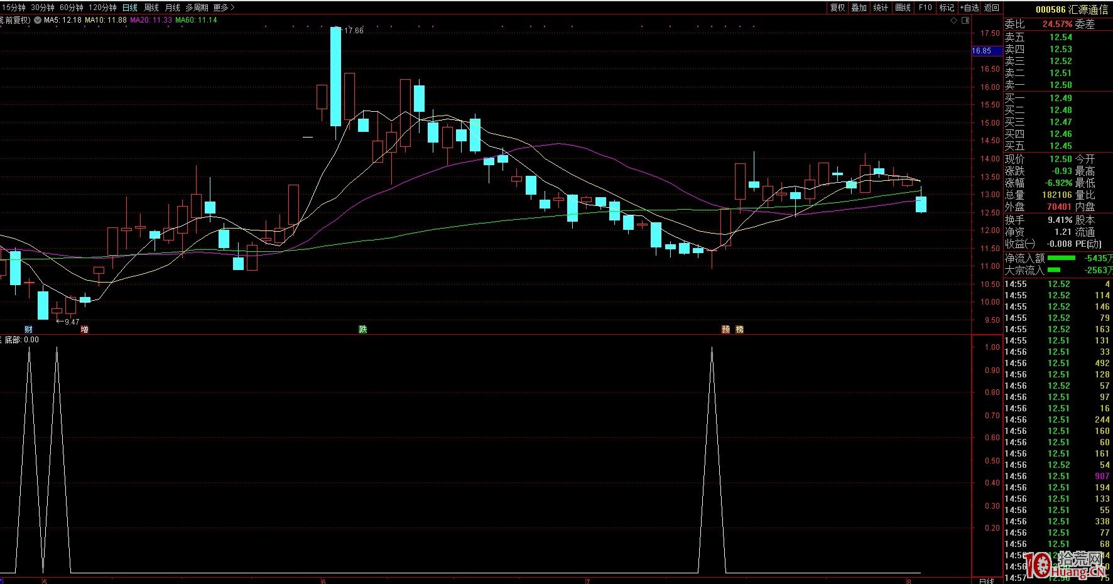Click the 财 event marker on chart

(x=28, y=329)
